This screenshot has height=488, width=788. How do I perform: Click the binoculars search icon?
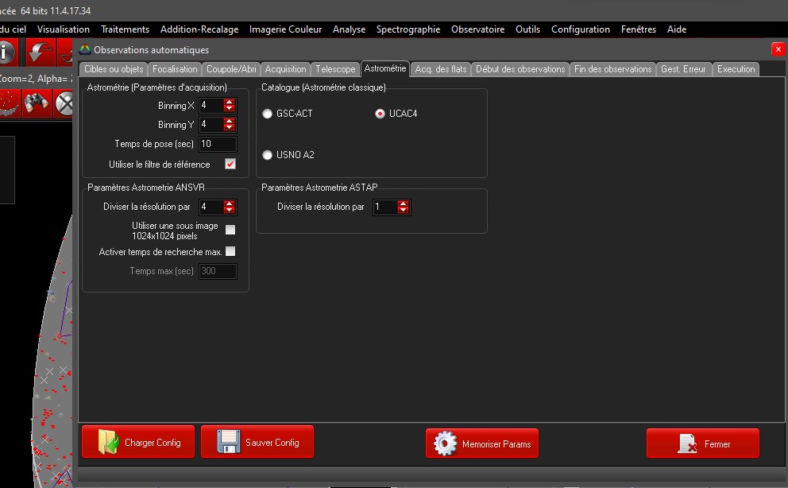[37, 102]
